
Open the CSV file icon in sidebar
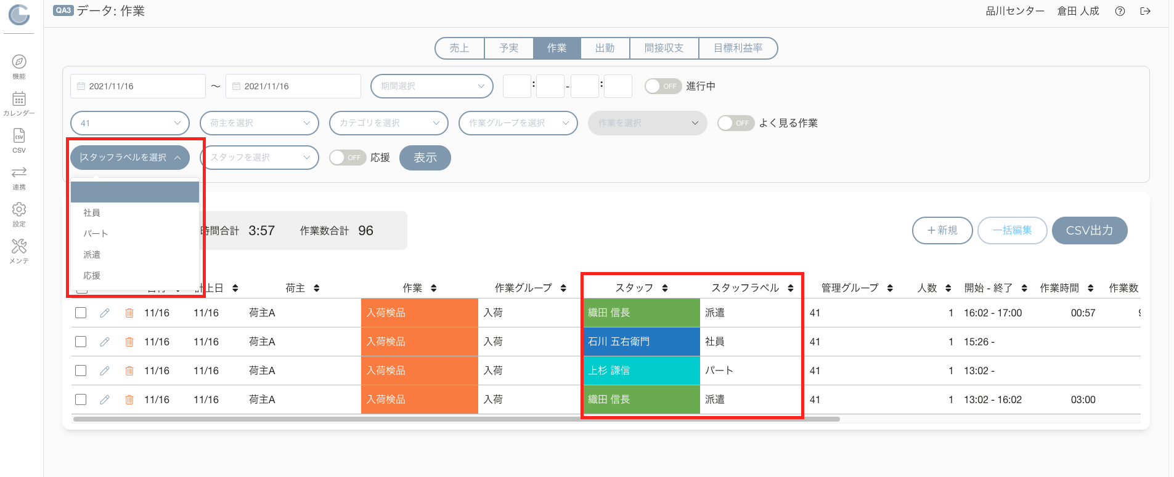click(x=19, y=135)
